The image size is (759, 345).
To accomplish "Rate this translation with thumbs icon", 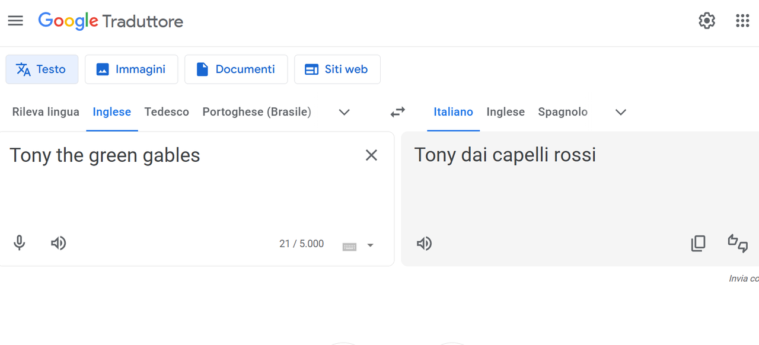I will click(x=738, y=244).
